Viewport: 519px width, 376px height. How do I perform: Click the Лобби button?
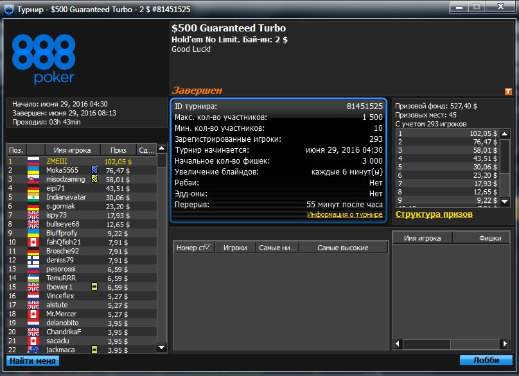pos(486,360)
